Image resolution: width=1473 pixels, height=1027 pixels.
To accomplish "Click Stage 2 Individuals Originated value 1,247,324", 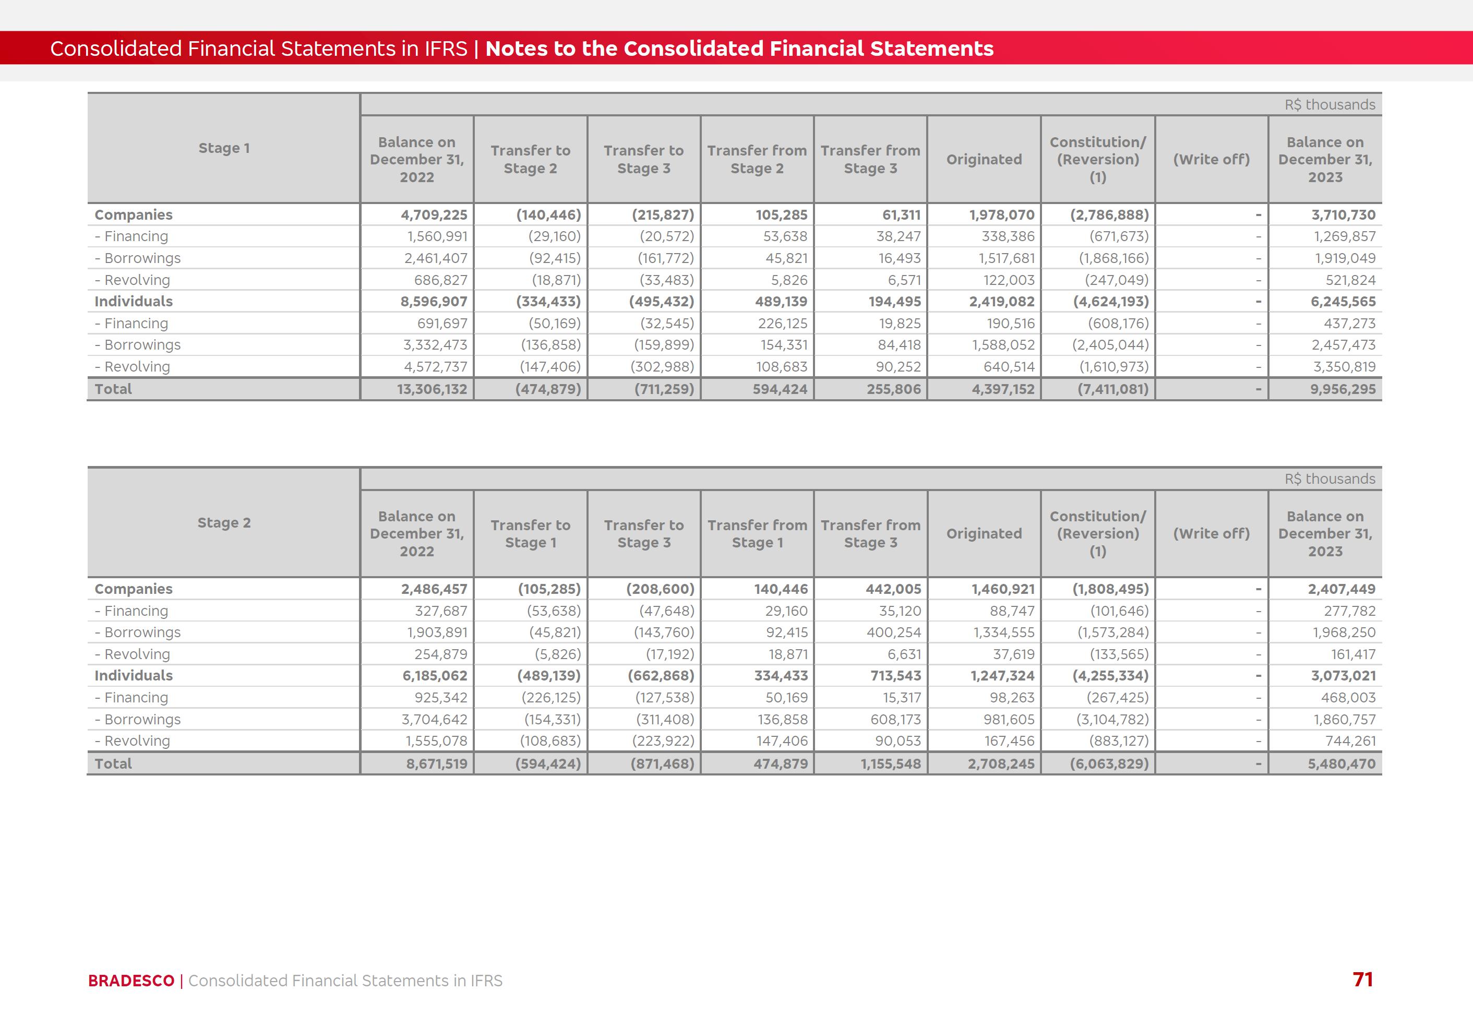I will point(1002,675).
